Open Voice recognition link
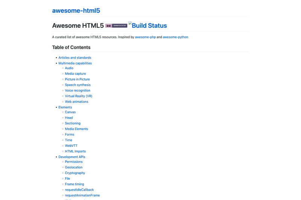 coord(78,90)
